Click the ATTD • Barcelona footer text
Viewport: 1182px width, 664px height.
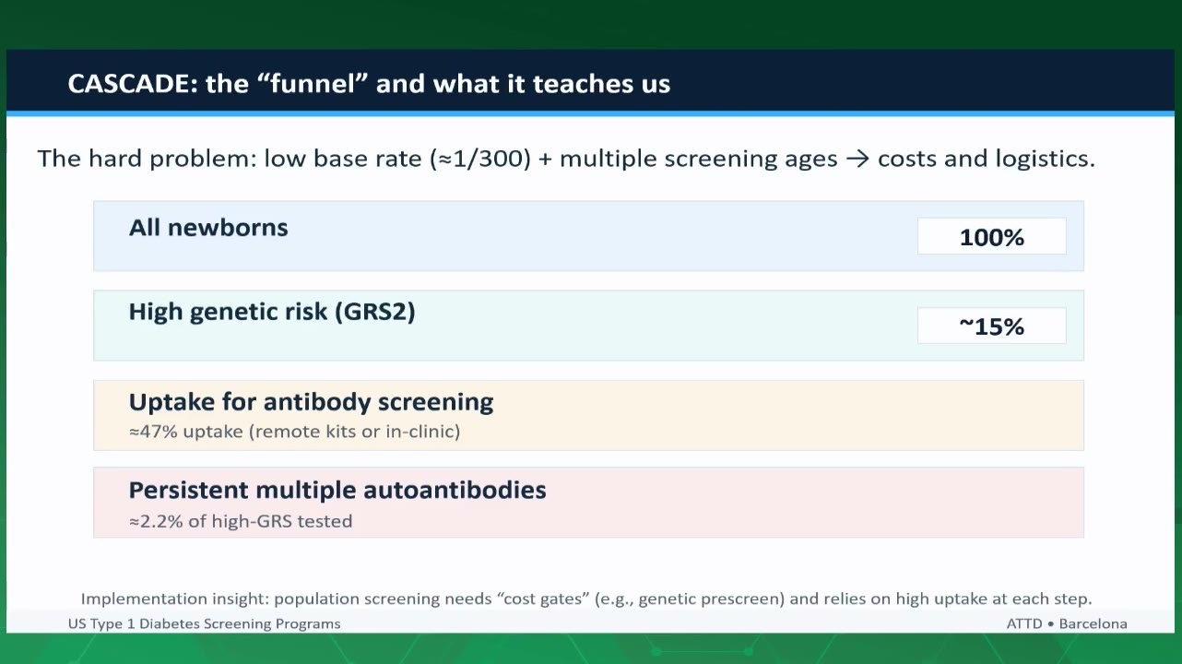point(1067,623)
